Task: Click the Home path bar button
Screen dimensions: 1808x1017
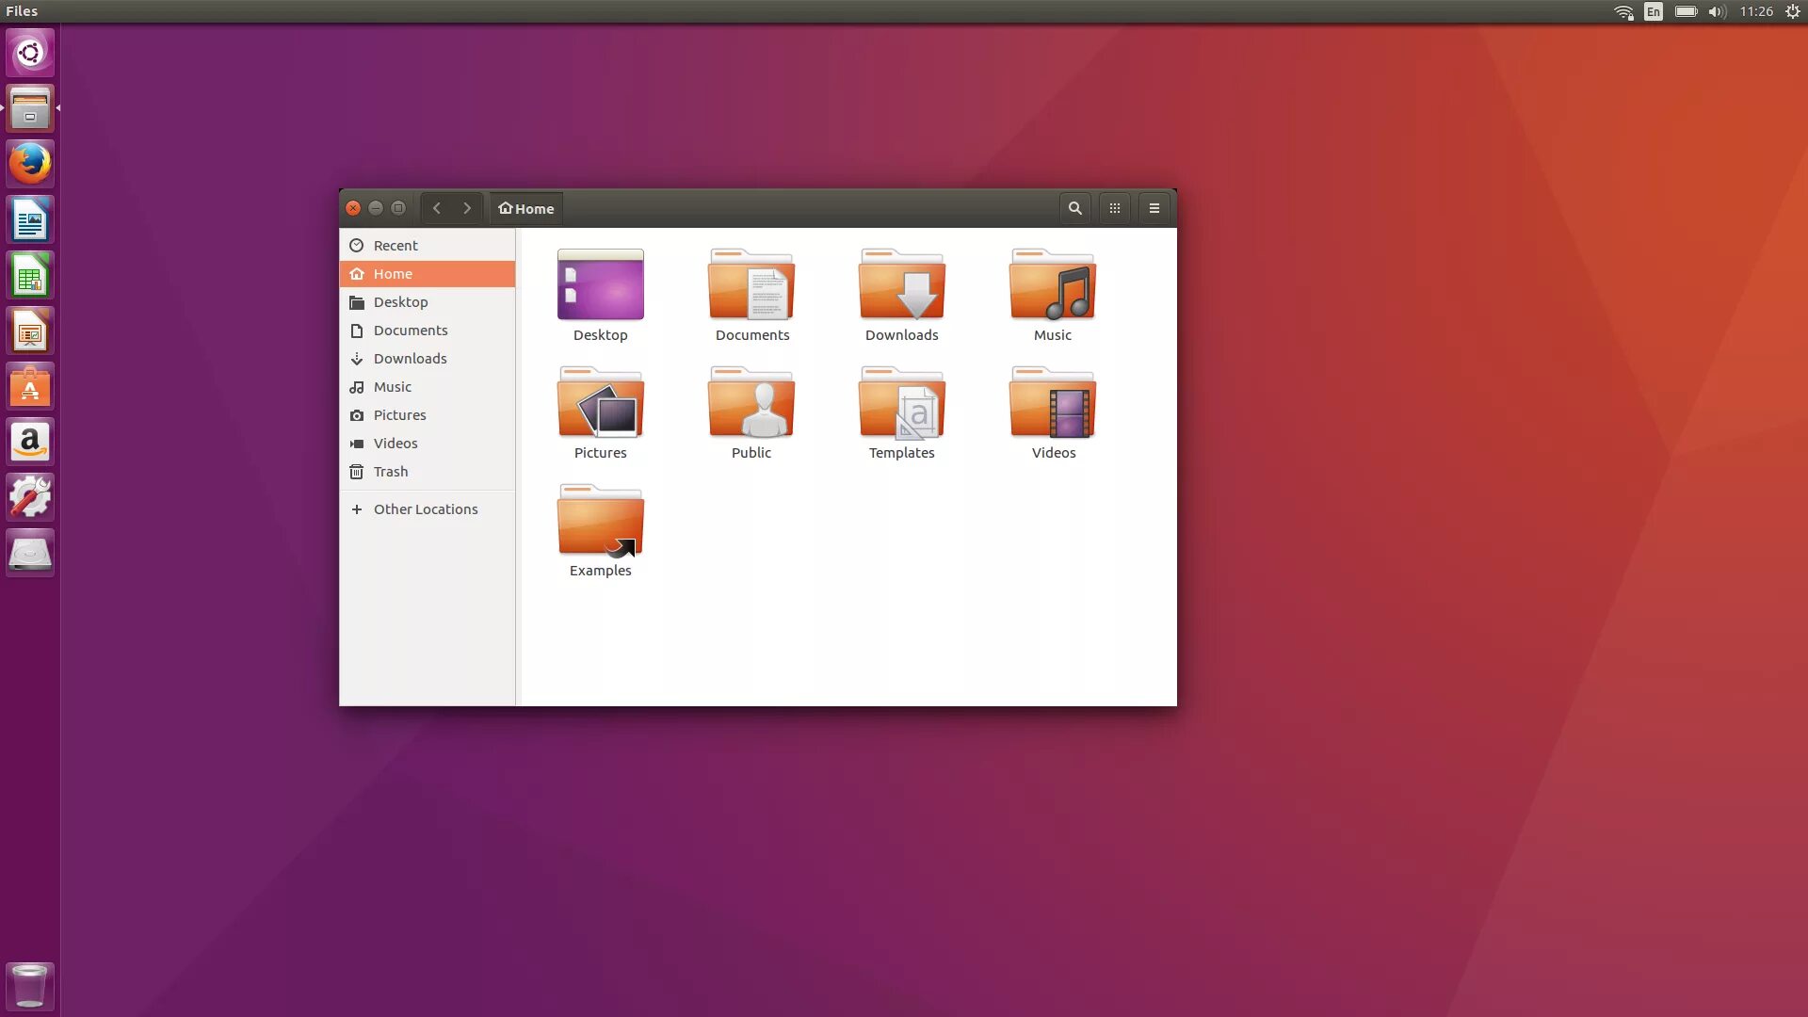Action: [526, 208]
